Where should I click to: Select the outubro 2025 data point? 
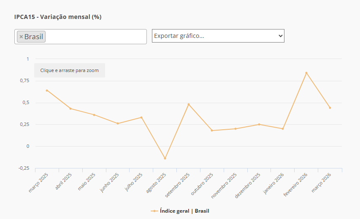212,131
